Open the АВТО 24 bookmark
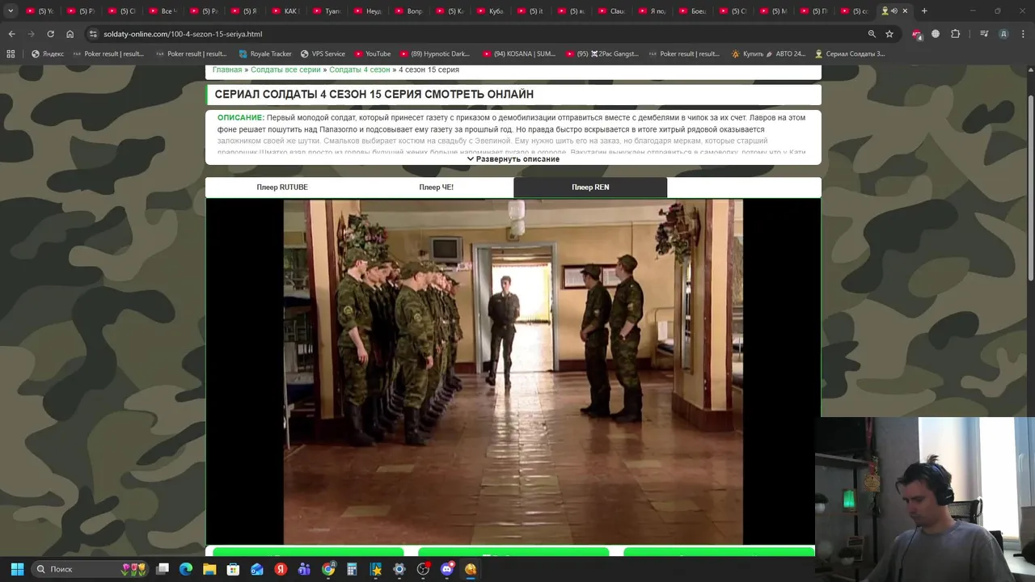The image size is (1035, 582). (x=768, y=54)
